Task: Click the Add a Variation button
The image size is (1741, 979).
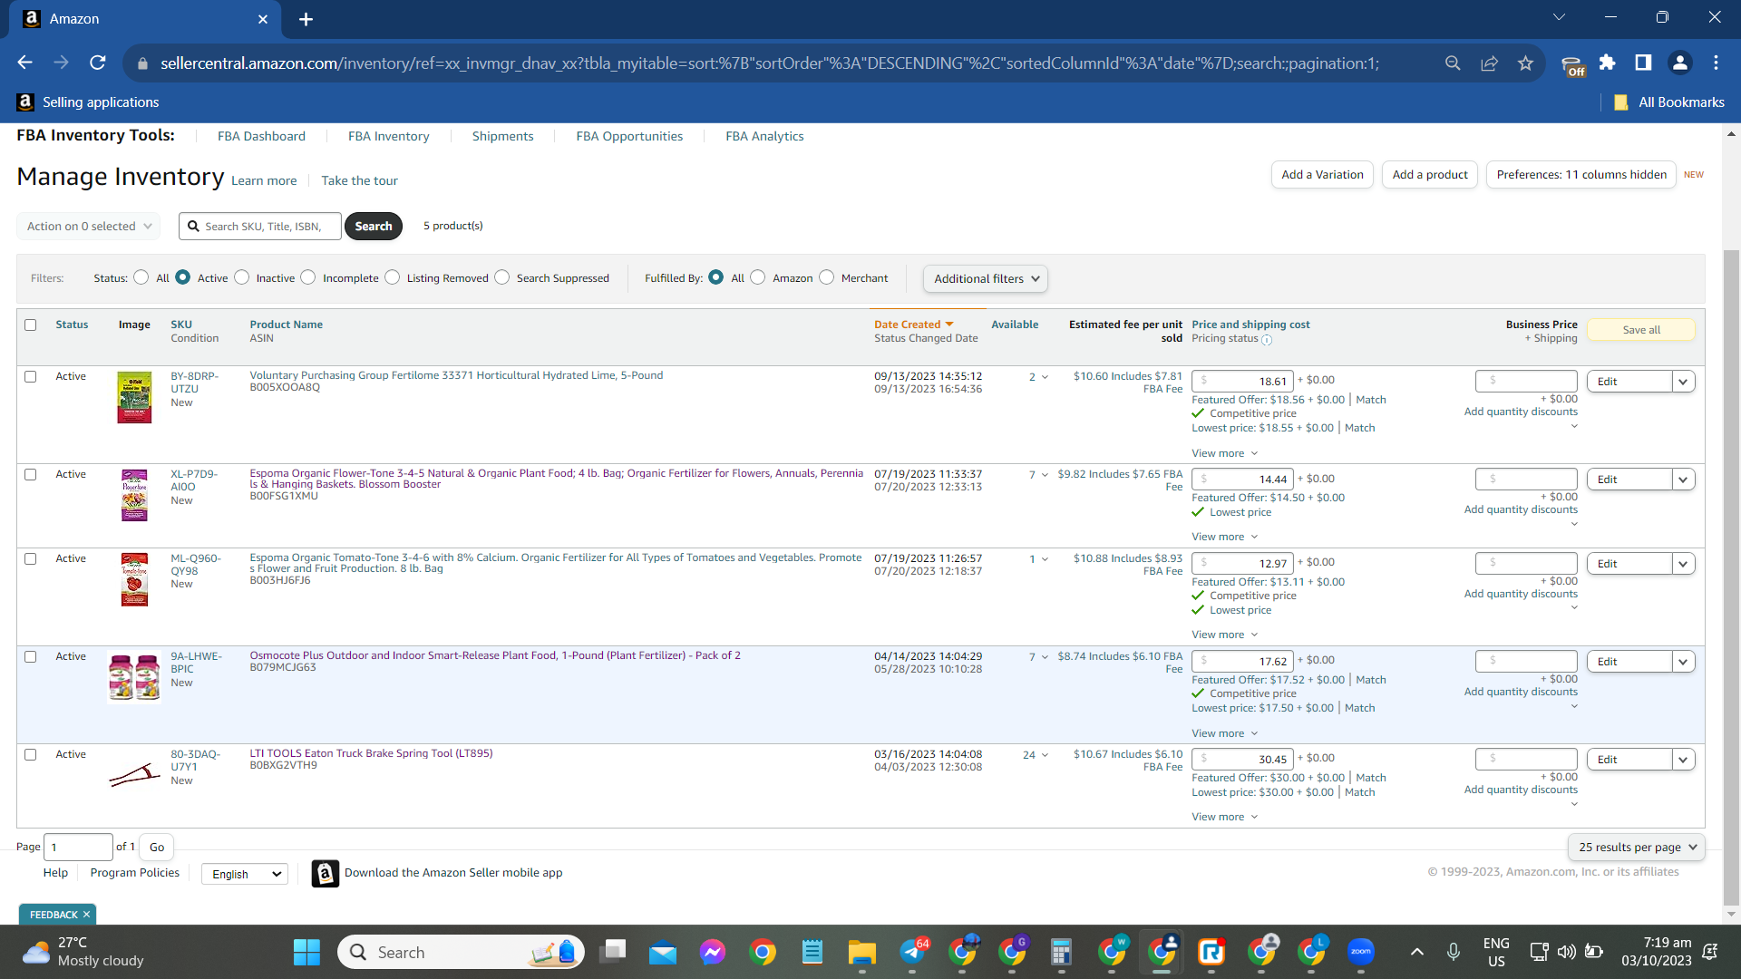Action: point(1322,175)
